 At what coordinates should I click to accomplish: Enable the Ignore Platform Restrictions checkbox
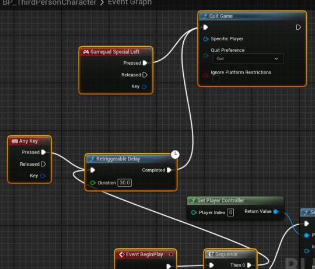coord(216,79)
